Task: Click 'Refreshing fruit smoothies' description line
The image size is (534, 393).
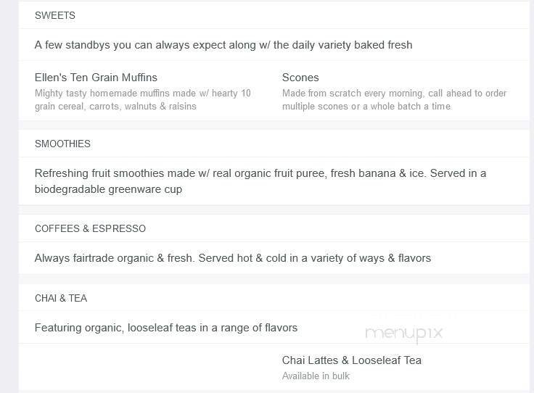Action: (x=260, y=173)
